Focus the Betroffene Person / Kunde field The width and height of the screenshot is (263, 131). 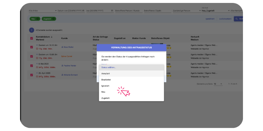pos(129,10)
